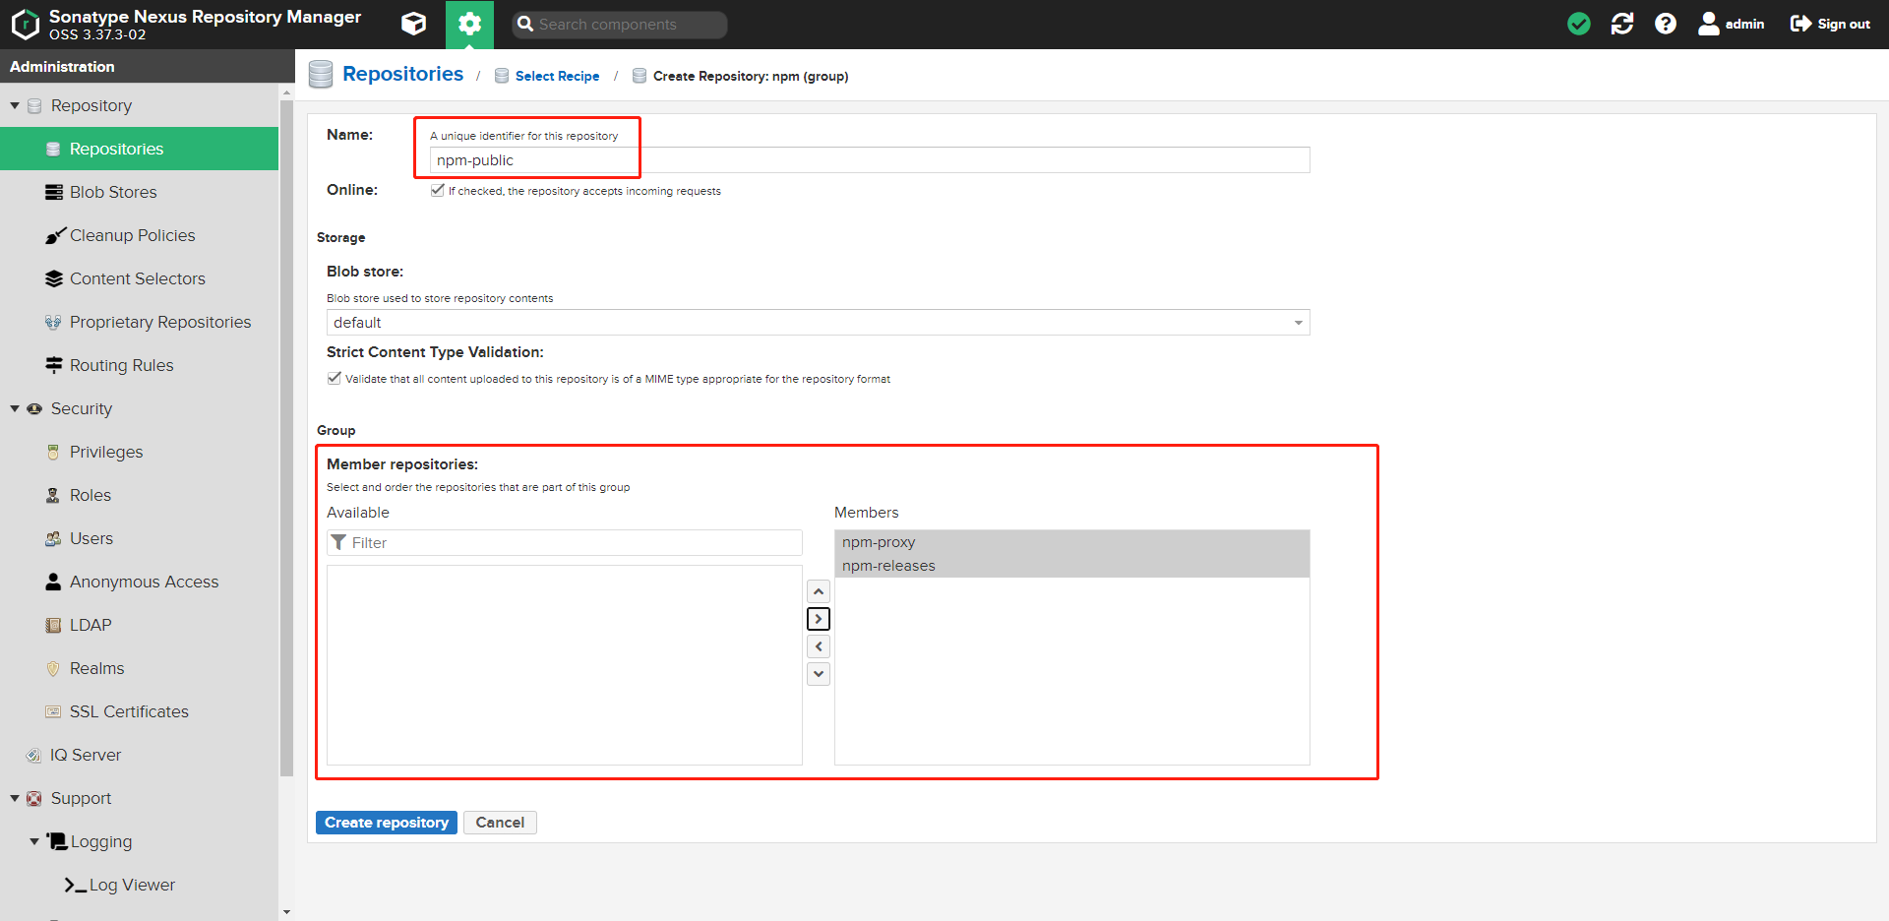Click the Realms shield icon
This screenshot has height=921, width=1889.
coord(53,668)
